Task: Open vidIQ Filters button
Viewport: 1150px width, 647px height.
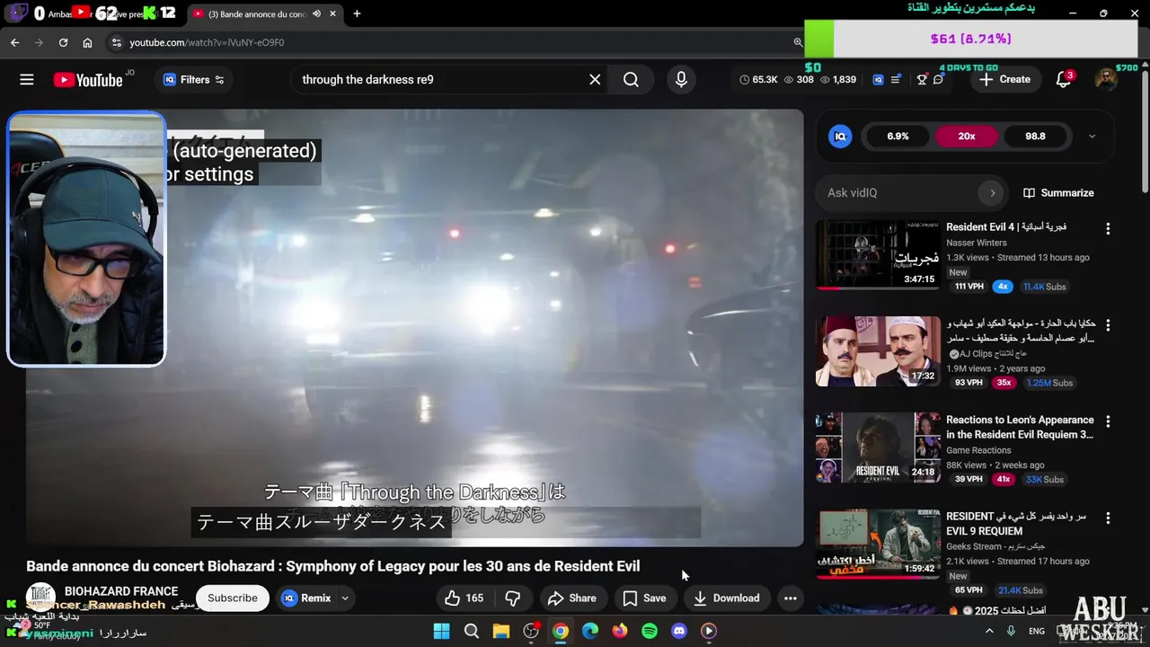Action: [x=194, y=80]
